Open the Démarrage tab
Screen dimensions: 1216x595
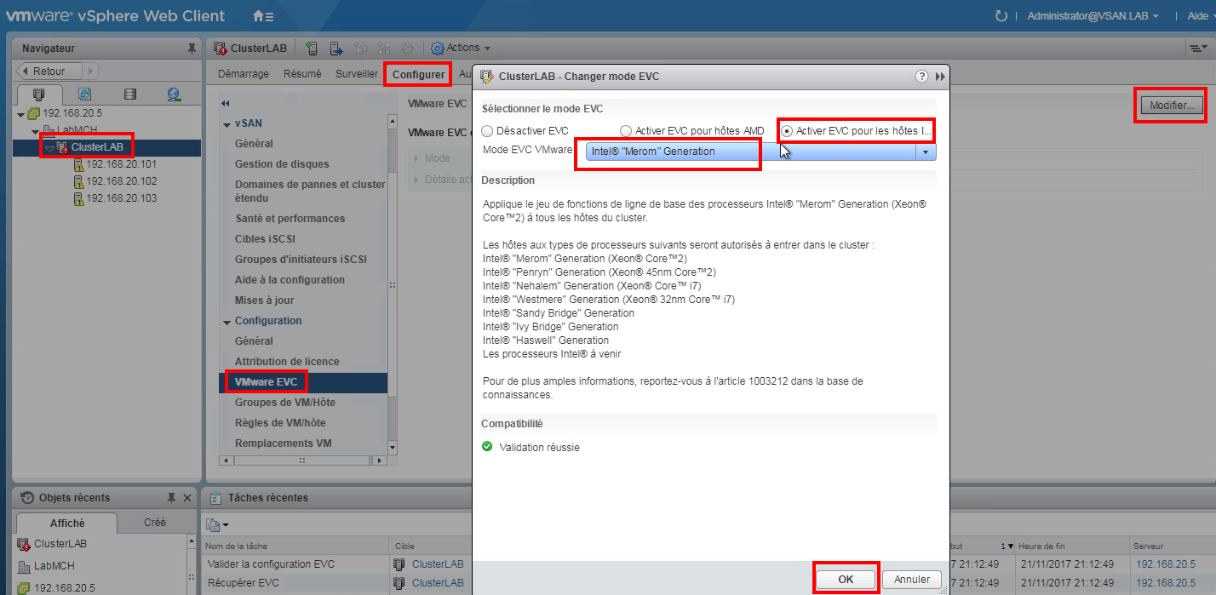point(244,74)
